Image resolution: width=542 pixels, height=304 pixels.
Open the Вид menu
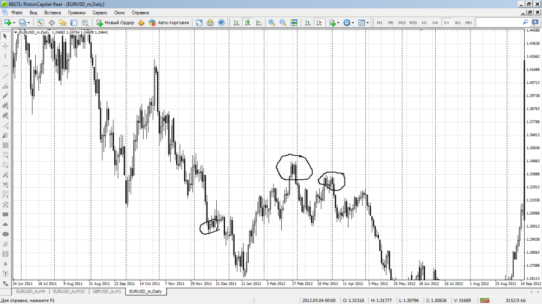click(34, 13)
